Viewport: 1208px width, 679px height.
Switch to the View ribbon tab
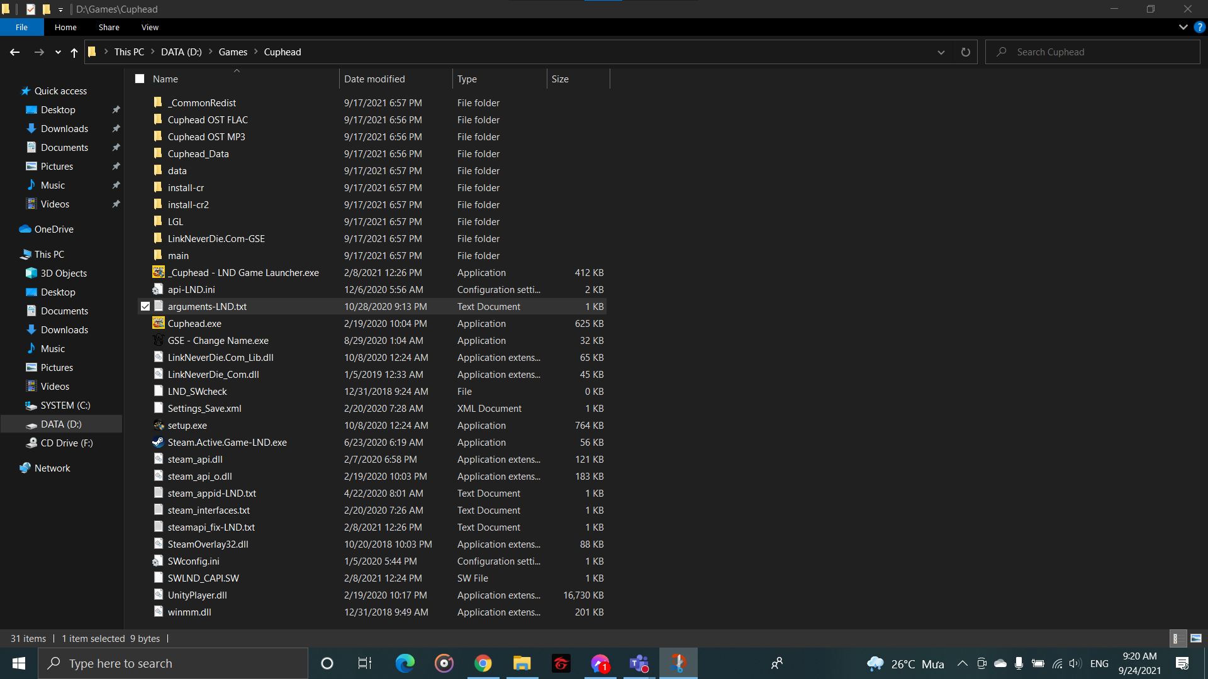[x=149, y=27]
